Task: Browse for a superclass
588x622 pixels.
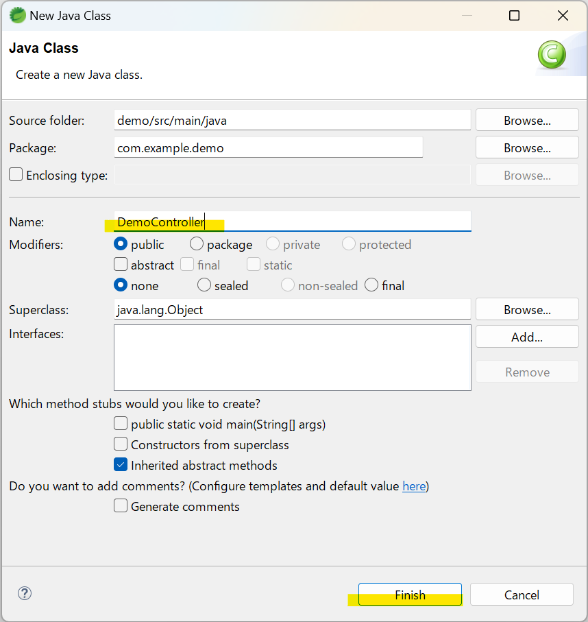Action: 526,309
